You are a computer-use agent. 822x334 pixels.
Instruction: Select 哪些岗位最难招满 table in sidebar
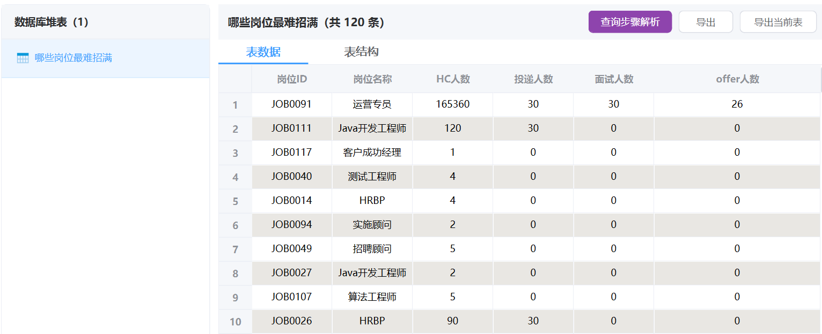point(74,58)
